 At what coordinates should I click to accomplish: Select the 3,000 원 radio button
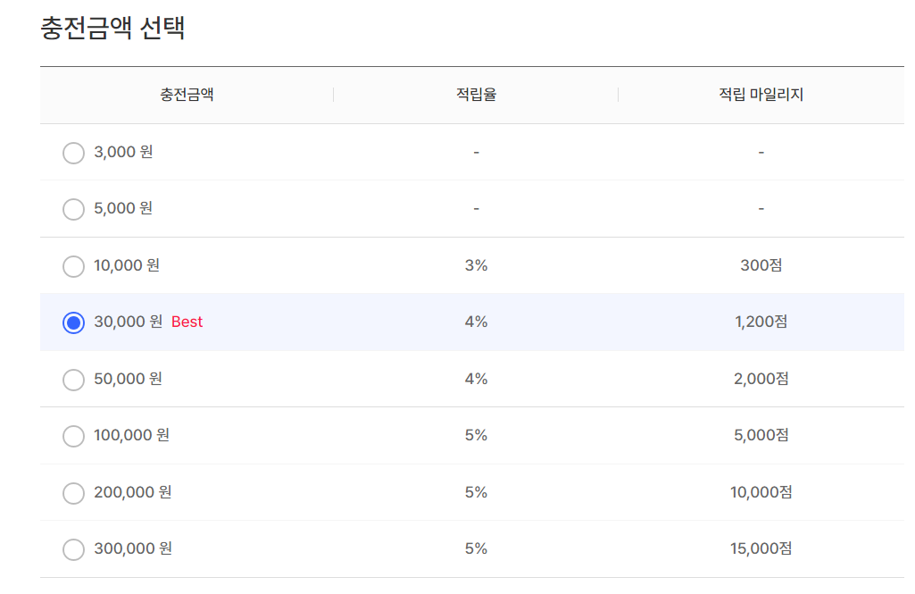click(73, 153)
